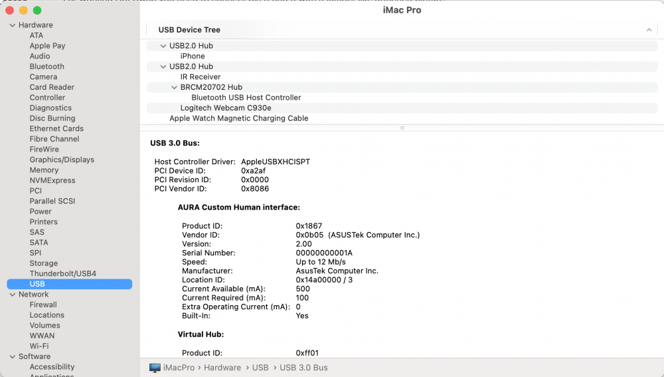
Task: Open the Audio hardware section
Action: click(x=40, y=56)
